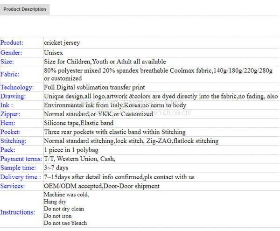Image resolution: width=280 pixels, height=231 pixels.
Task: Select the 'Silicone tape,Elastic band' hem value
Action: [x=79, y=123]
